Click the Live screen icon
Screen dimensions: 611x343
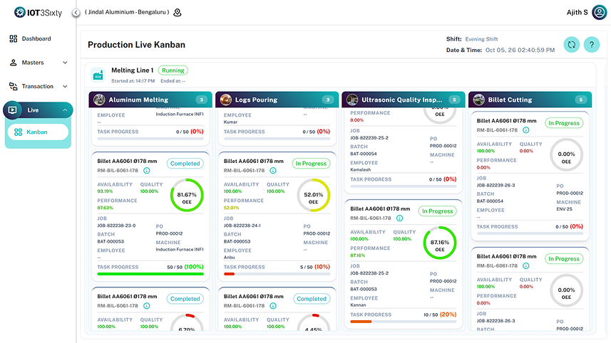point(12,110)
